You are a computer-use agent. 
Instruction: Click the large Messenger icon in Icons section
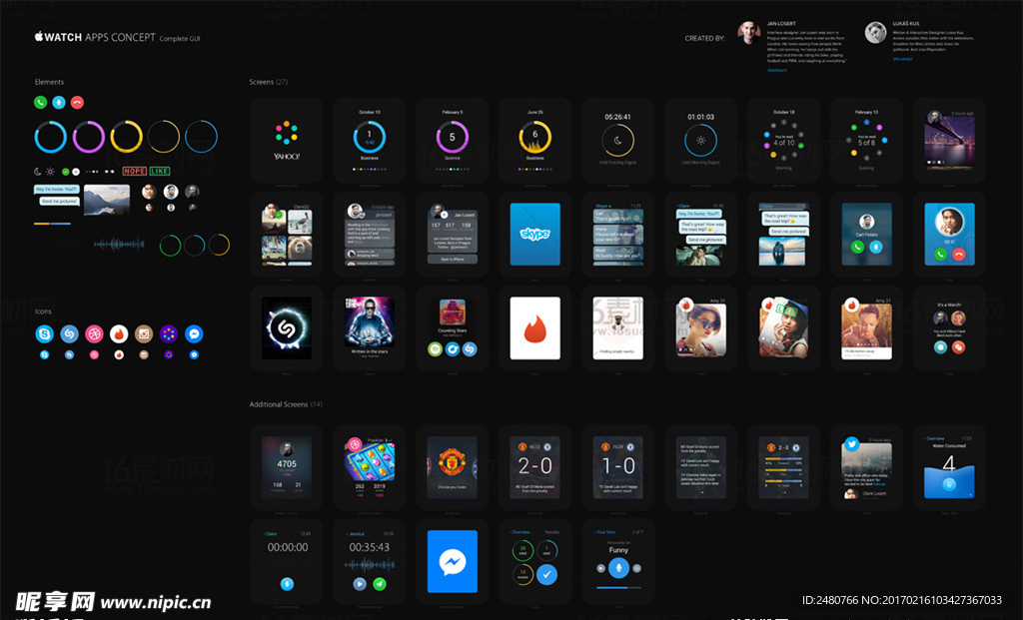coord(194,334)
